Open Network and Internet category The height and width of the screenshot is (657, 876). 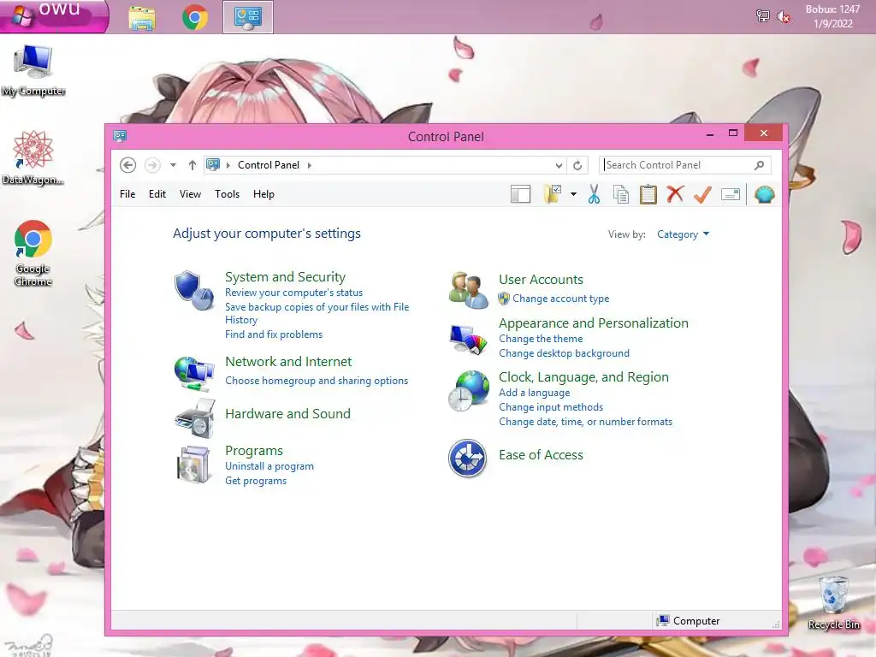(x=288, y=362)
